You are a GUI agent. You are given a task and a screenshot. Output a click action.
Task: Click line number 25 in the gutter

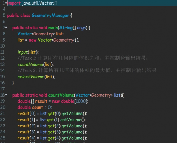pyautogui.click(x=3, y=138)
